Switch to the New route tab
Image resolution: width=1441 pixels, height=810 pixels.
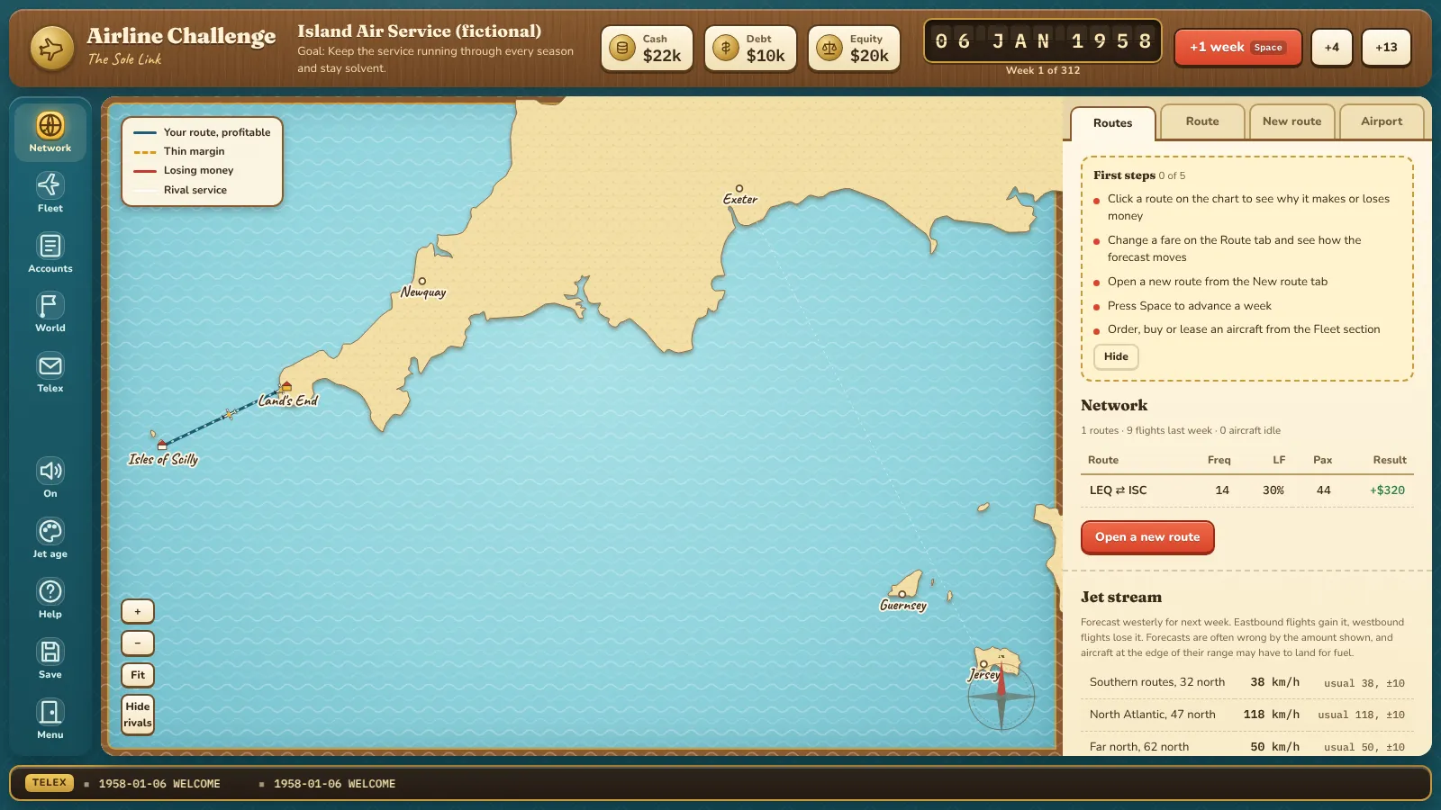[1291, 121]
